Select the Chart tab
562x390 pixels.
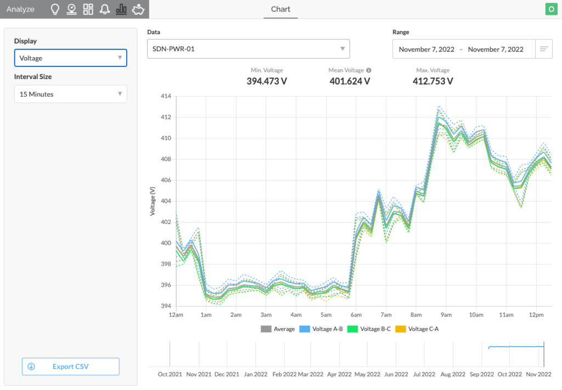[280, 9]
